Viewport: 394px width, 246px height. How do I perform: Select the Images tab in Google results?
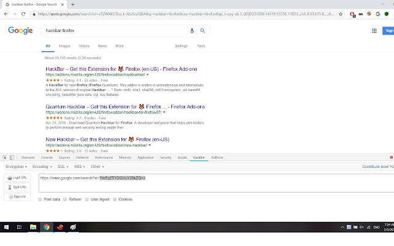(65, 46)
